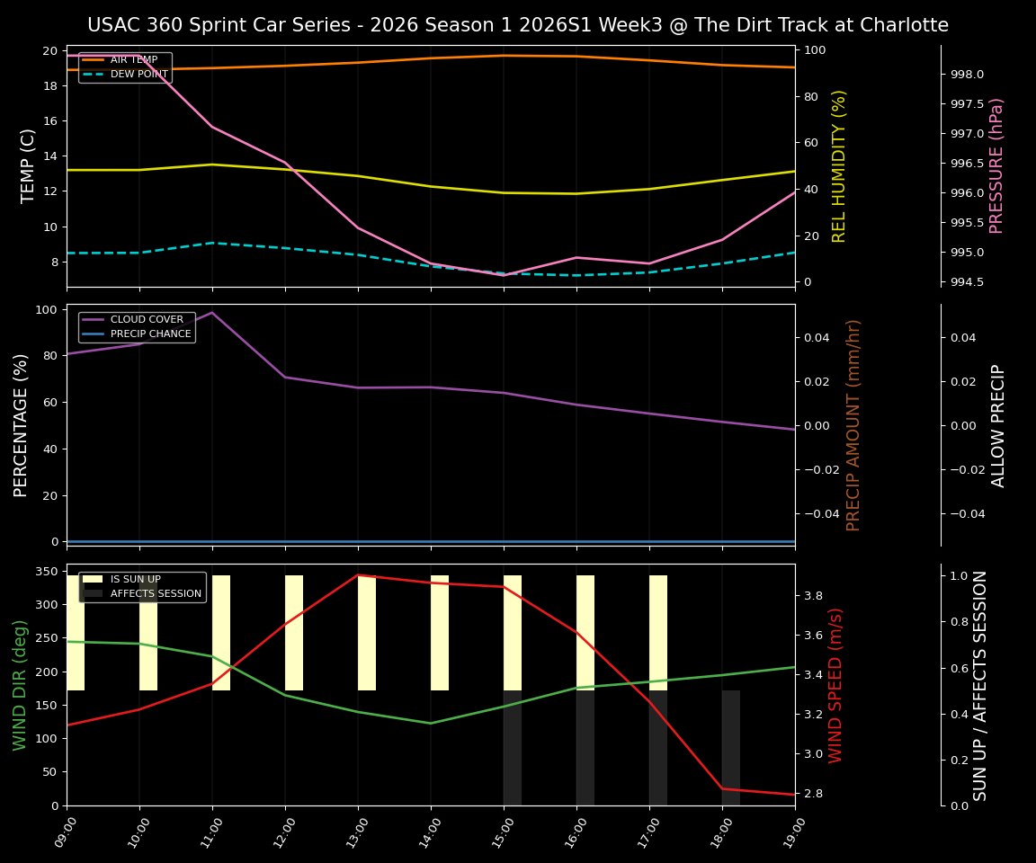Viewport: 1036px width, 863px height.
Task: Click the red WIND SPEED line at its peak
Action: point(357,575)
